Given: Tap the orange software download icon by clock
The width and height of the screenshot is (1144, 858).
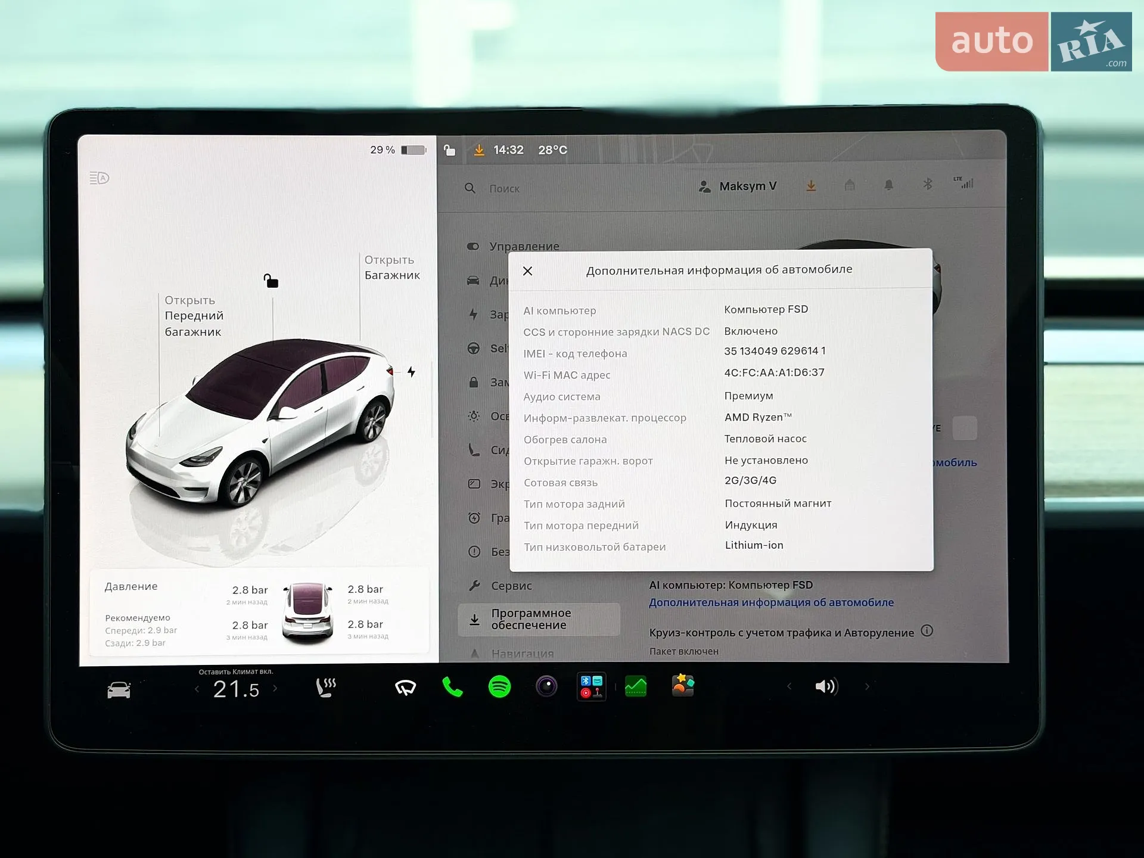Looking at the screenshot, I should (x=478, y=150).
